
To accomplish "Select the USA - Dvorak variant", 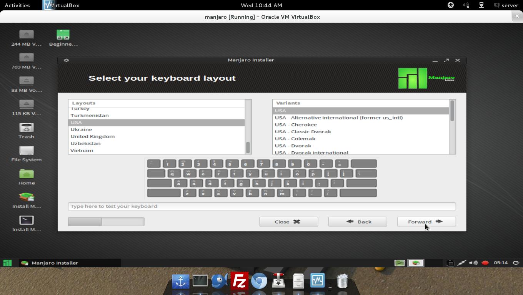I will click(293, 146).
